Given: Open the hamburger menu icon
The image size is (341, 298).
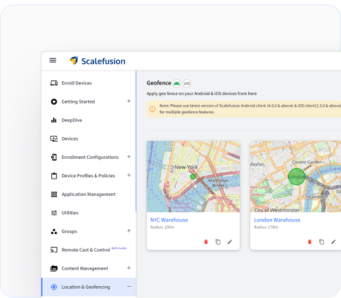Looking at the screenshot, I should [53, 60].
